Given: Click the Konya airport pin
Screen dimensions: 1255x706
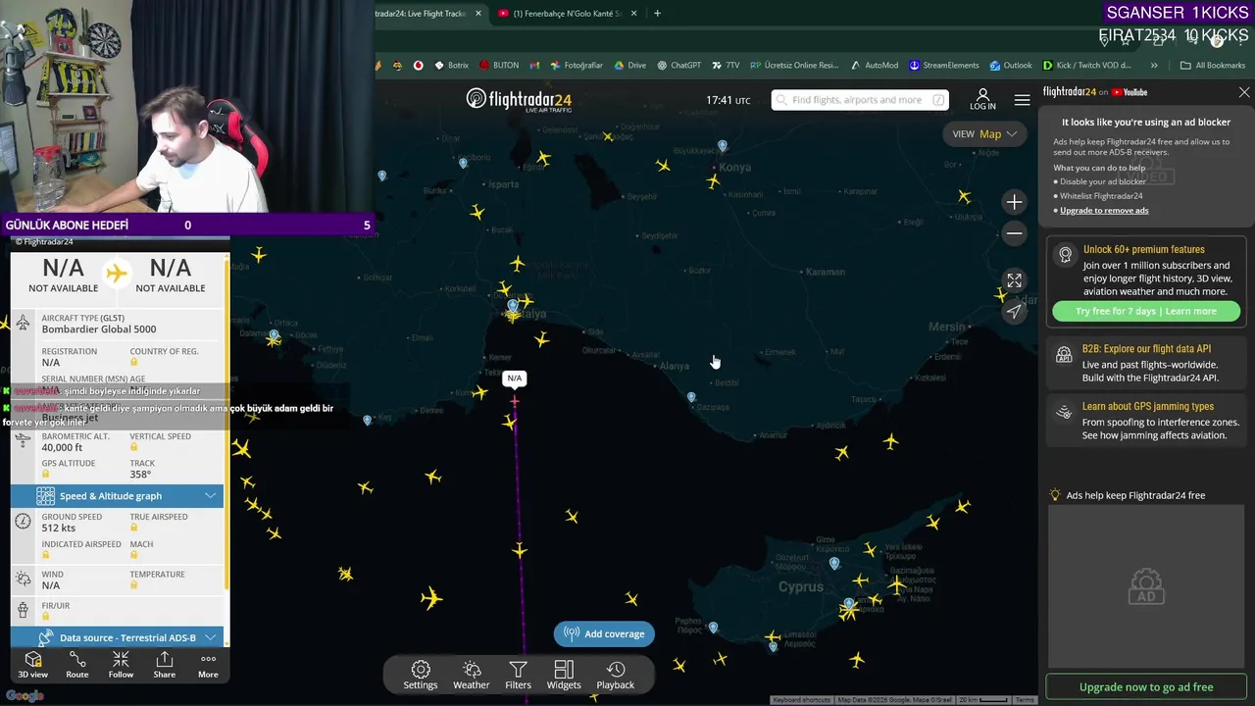Looking at the screenshot, I should tap(723, 146).
